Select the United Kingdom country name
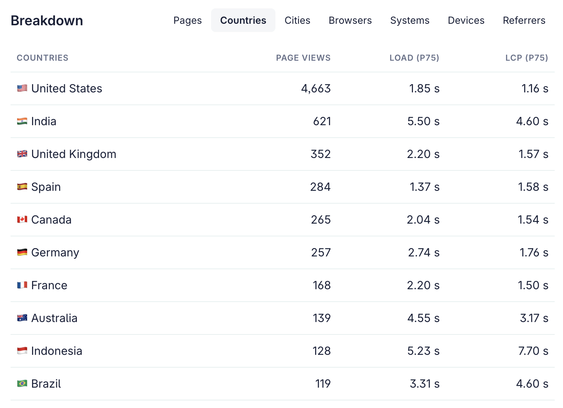Viewport: 563px width, 408px height. (x=74, y=154)
